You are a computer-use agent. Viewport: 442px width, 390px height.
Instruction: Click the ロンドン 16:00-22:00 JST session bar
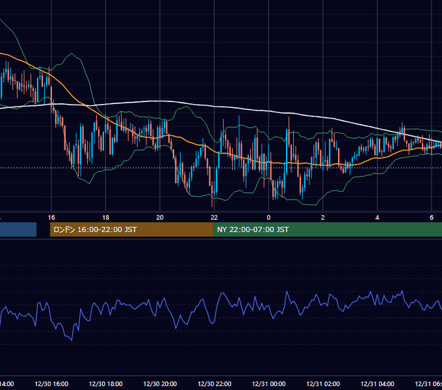coord(131,229)
